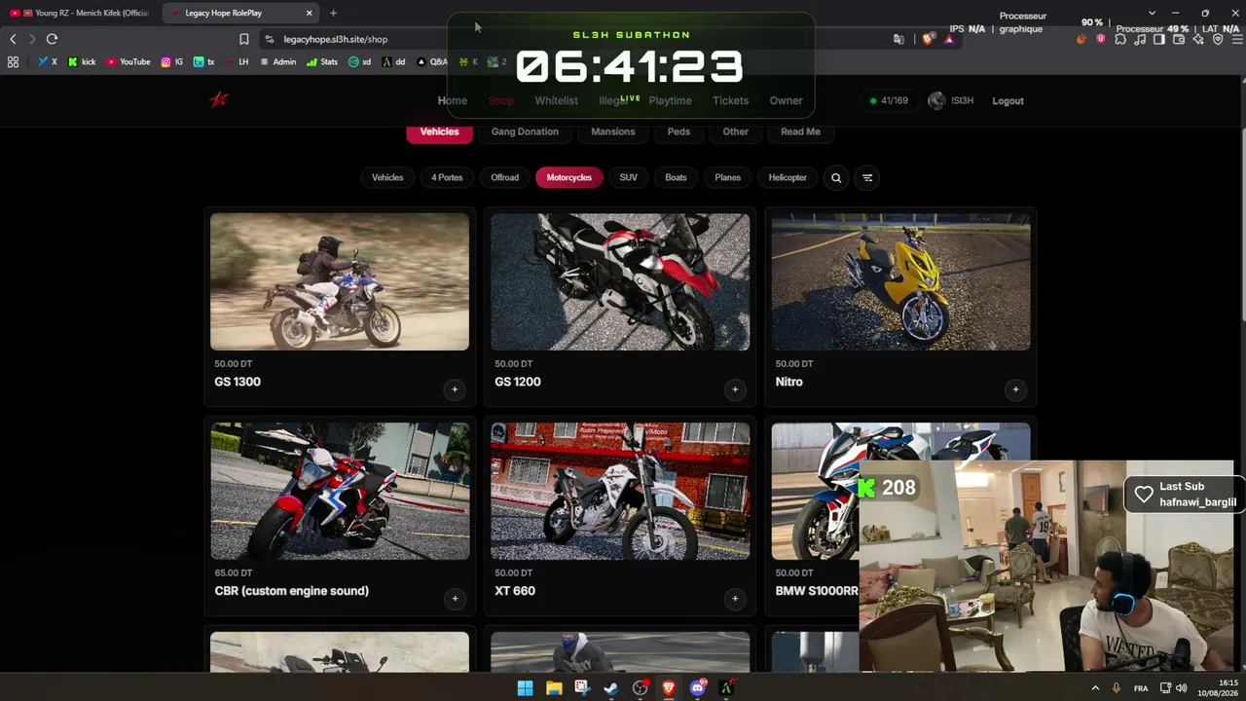Open the ISI3H user profile
Viewport: 1246px width, 701px height.
(951, 100)
